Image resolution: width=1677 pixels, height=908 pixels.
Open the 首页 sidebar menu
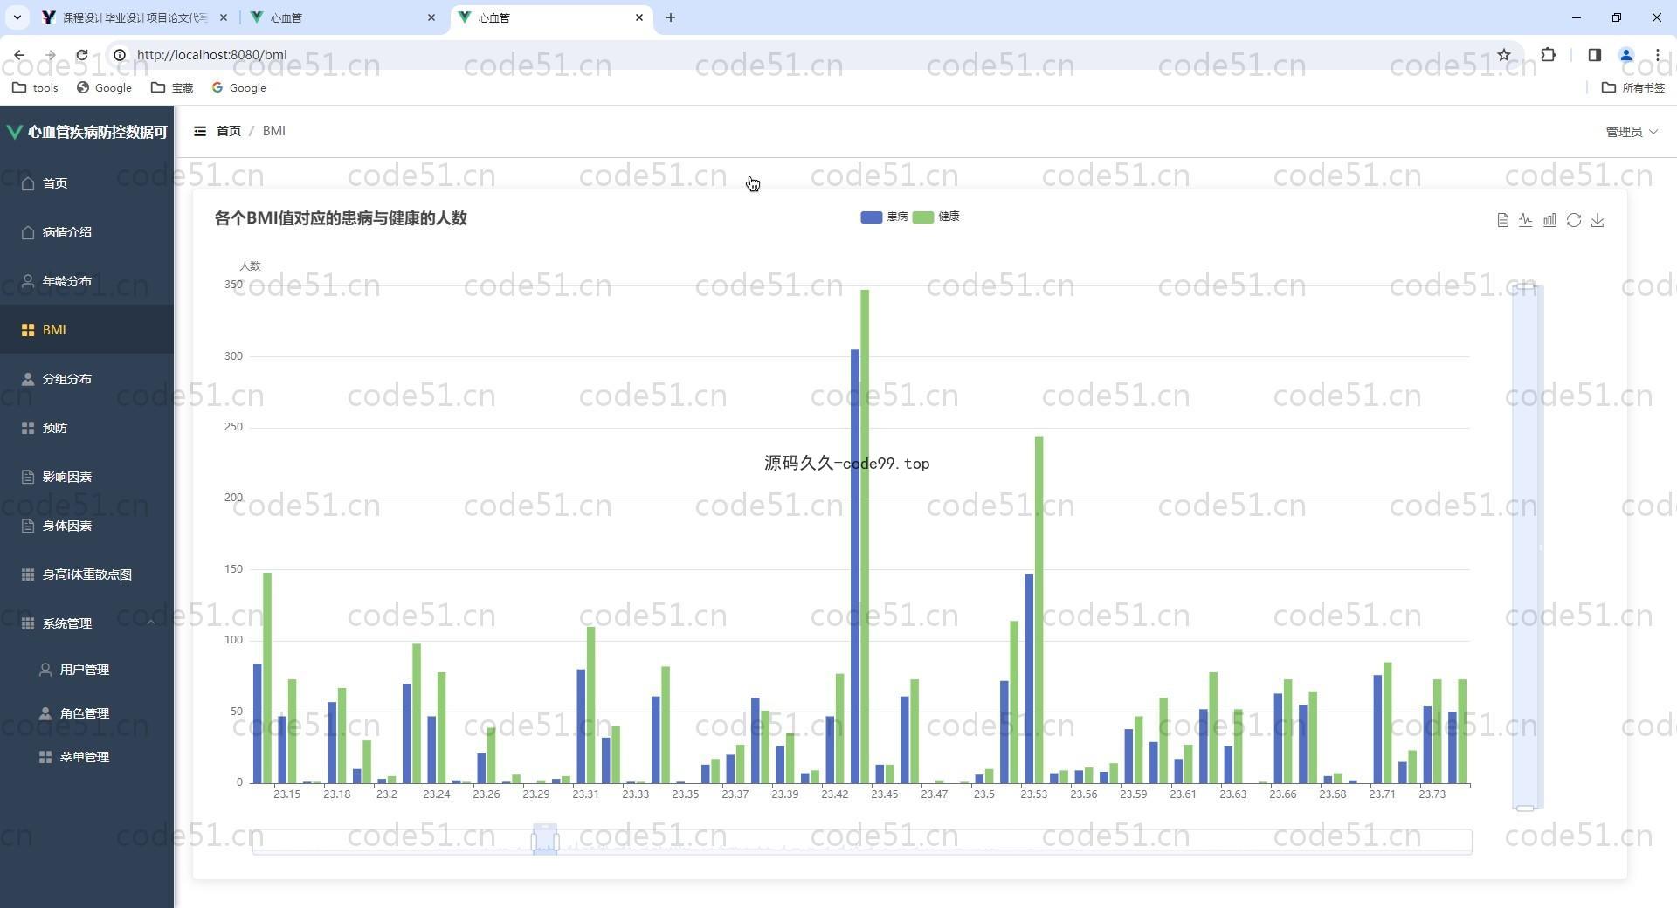[87, 183]
